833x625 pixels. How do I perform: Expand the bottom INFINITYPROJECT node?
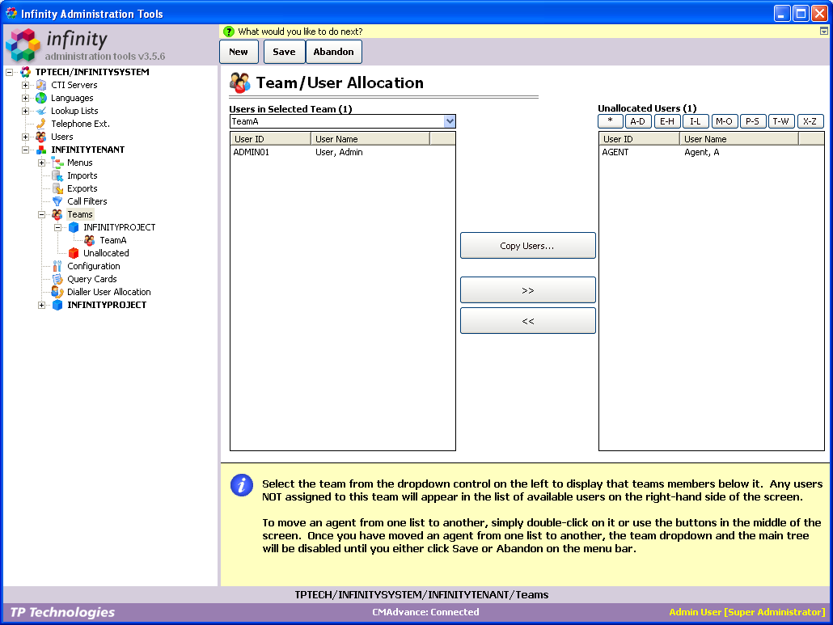tap(41, 305)
